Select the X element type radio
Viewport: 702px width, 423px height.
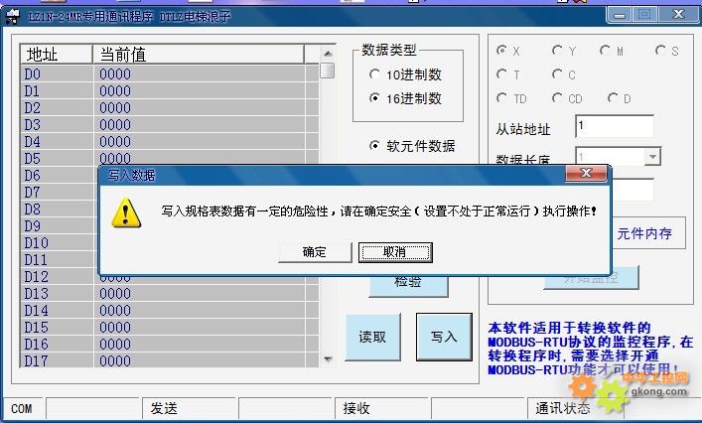click(502, 51)
